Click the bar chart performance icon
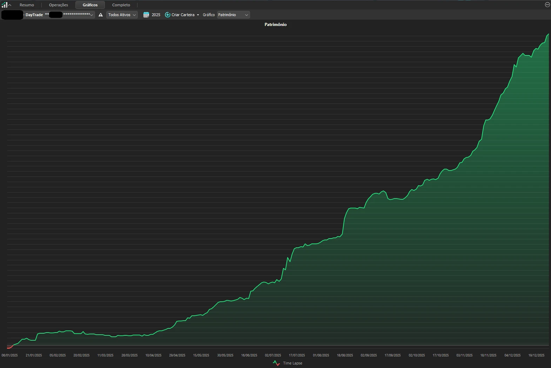Image resolution: width=551 pixels, height=368 pixels. [x=4, y=5]
